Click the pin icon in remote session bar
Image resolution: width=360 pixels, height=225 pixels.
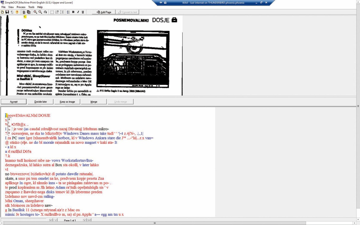[161, 3]
